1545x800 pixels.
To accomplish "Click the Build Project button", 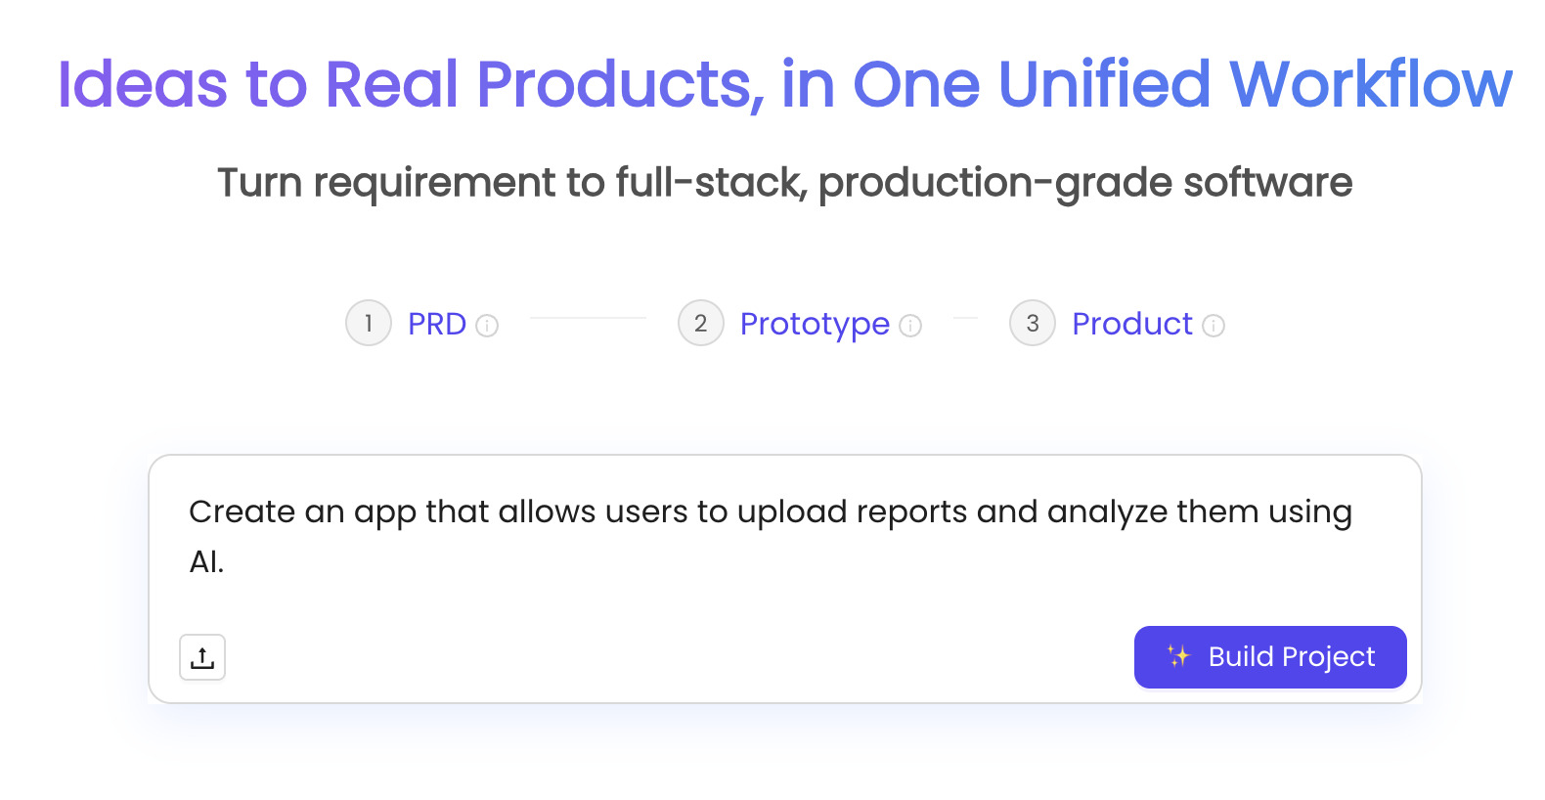I will point(1269,656).
